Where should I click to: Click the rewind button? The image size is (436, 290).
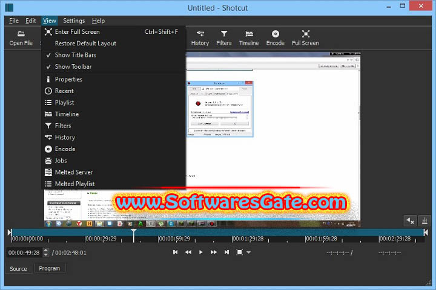(x=188, y=253)
